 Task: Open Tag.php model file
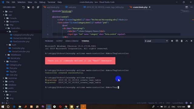(13, 71)
